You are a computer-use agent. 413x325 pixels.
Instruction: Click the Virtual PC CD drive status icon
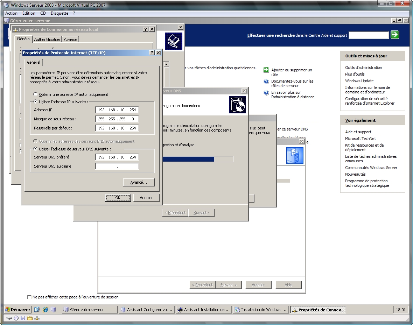click(x=16, y=318)
